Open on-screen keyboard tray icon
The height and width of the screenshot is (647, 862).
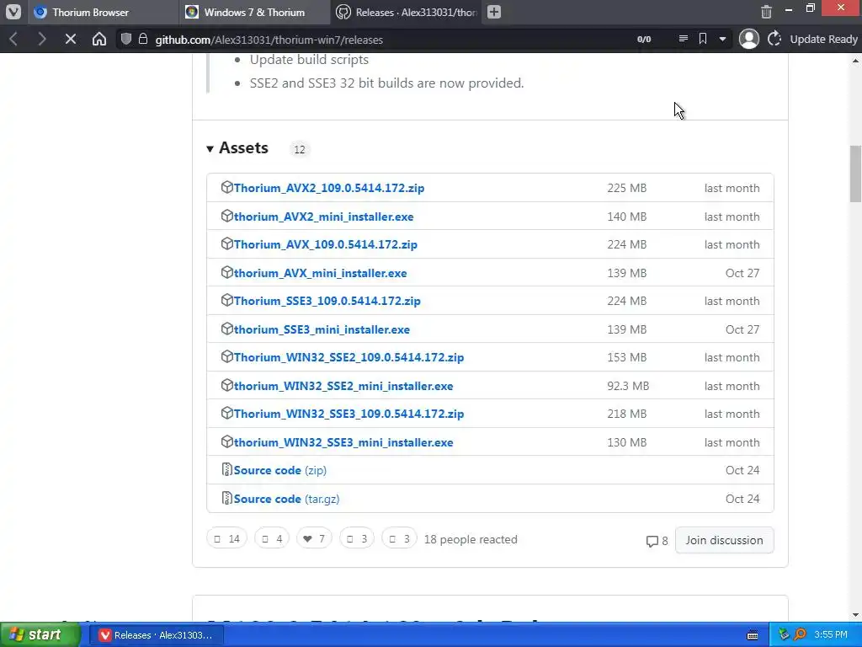click(753, 635)
